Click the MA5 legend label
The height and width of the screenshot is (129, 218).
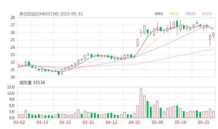pos(159,14)
